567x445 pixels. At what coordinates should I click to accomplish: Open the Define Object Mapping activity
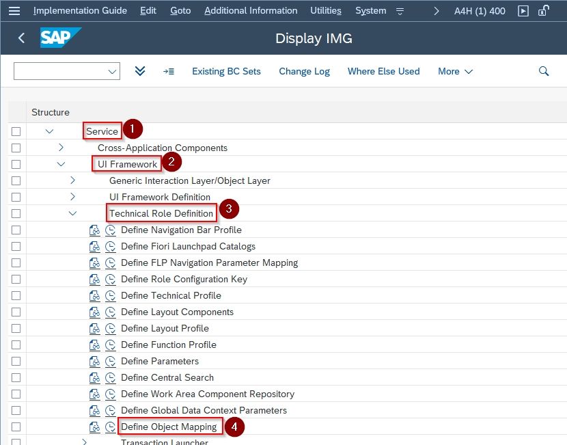[169, 427]
